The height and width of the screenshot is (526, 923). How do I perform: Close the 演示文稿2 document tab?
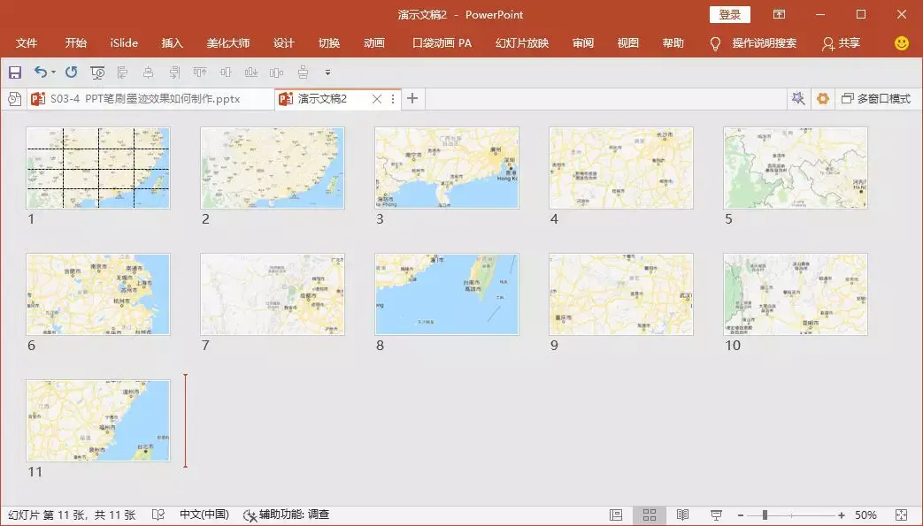click(377, 99)
